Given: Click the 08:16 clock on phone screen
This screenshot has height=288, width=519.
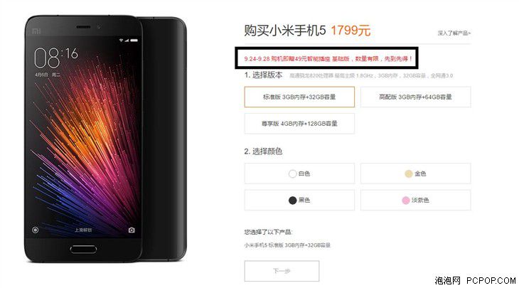Looking at the screenshot, I should coord(56,58).
